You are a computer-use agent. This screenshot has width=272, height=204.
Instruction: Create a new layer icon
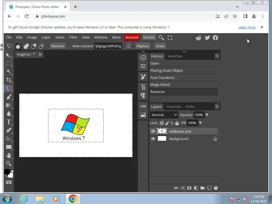click(209, 188)
